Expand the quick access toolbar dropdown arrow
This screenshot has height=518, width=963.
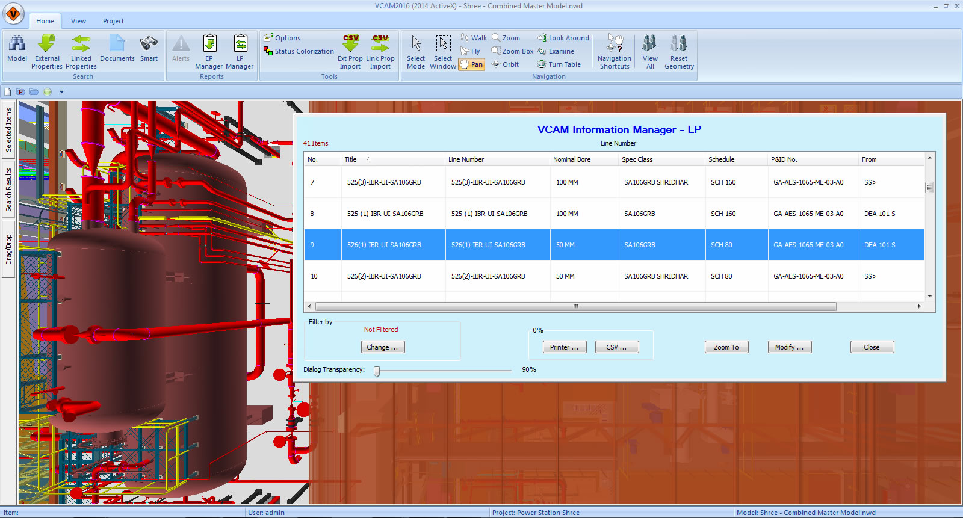point(61,92)
